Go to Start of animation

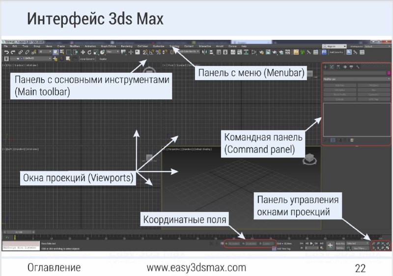pyautogui.click(x=302, y=244)
